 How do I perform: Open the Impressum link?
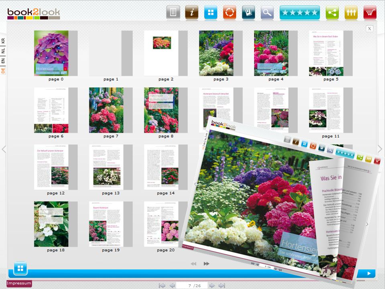click(19, 283)
